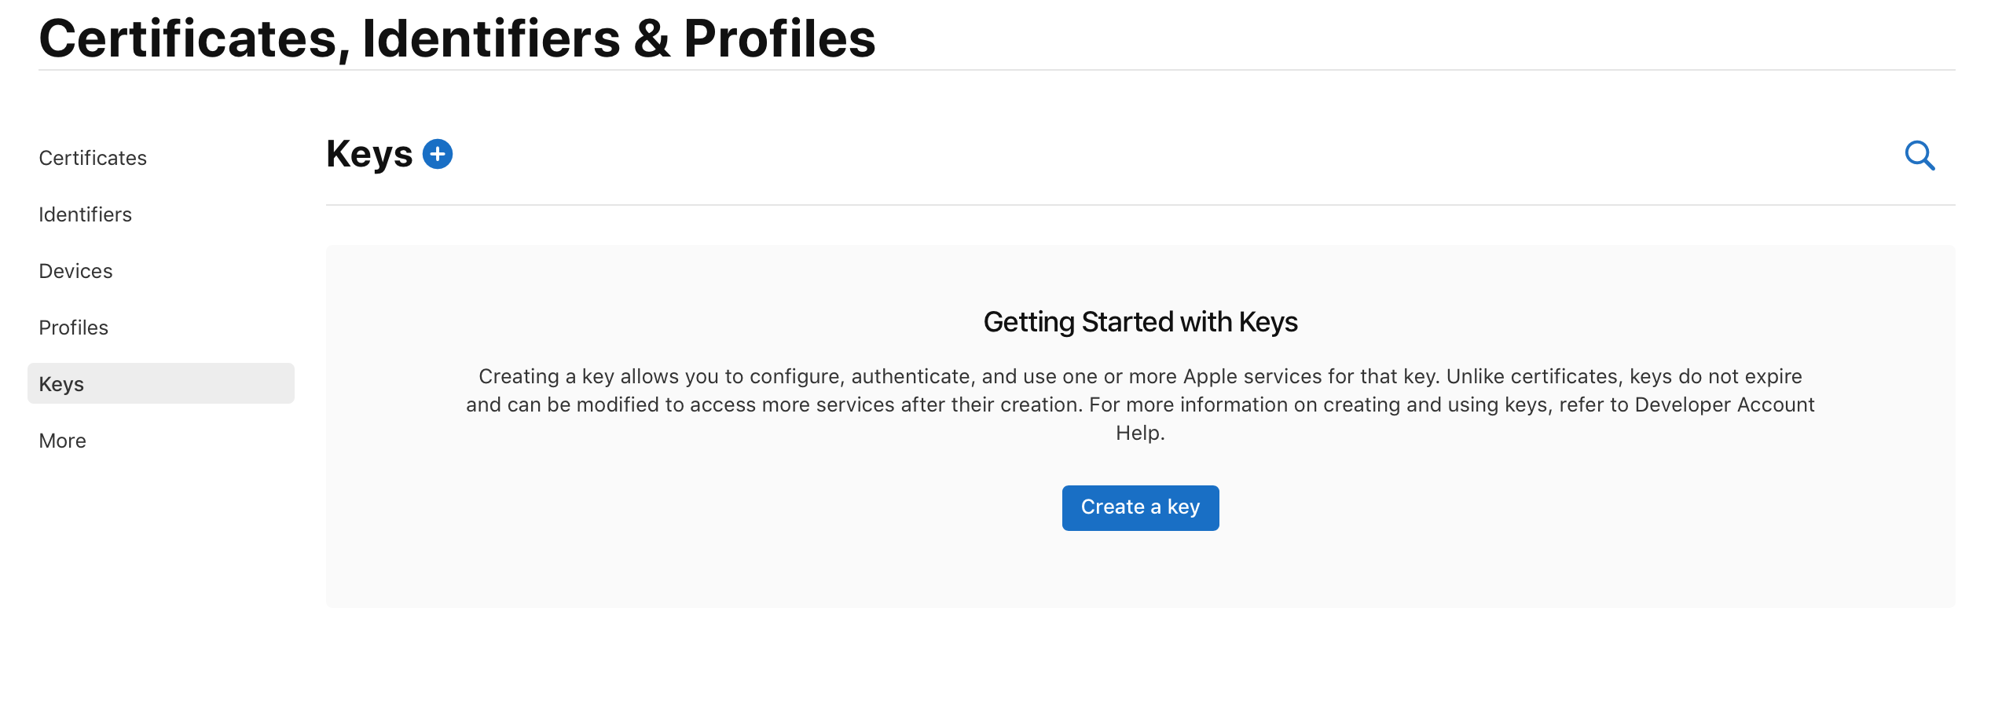
Task: Click the Certificates, Identifiers & Profiles page title
Action: (457, 38)
